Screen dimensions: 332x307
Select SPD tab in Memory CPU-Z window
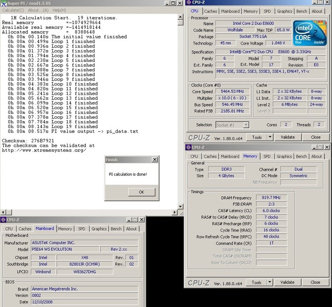point(267,156)
